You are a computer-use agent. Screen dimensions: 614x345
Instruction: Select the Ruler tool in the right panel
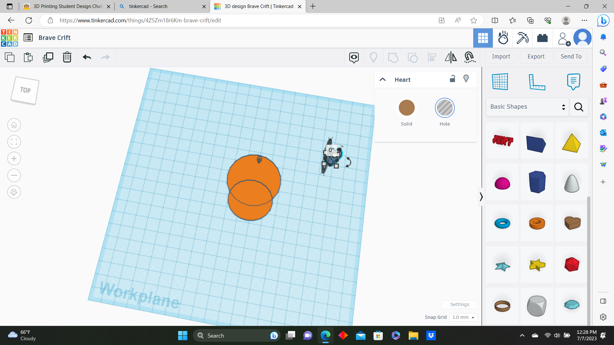point(537,82)
